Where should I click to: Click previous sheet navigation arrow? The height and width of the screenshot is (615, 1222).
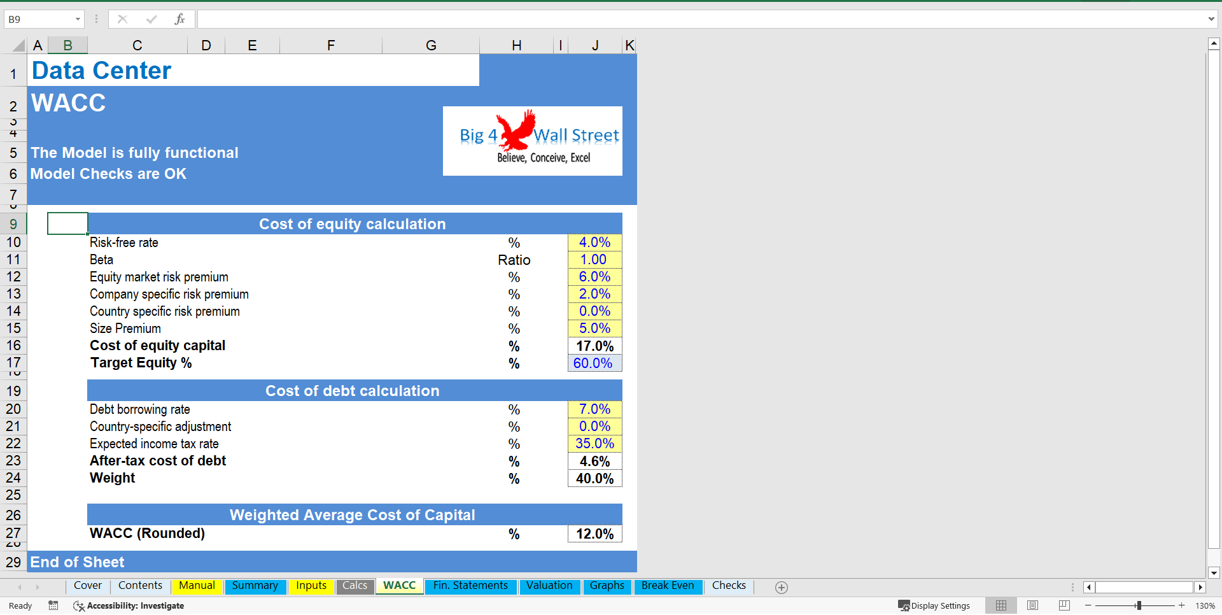[20, 587]
